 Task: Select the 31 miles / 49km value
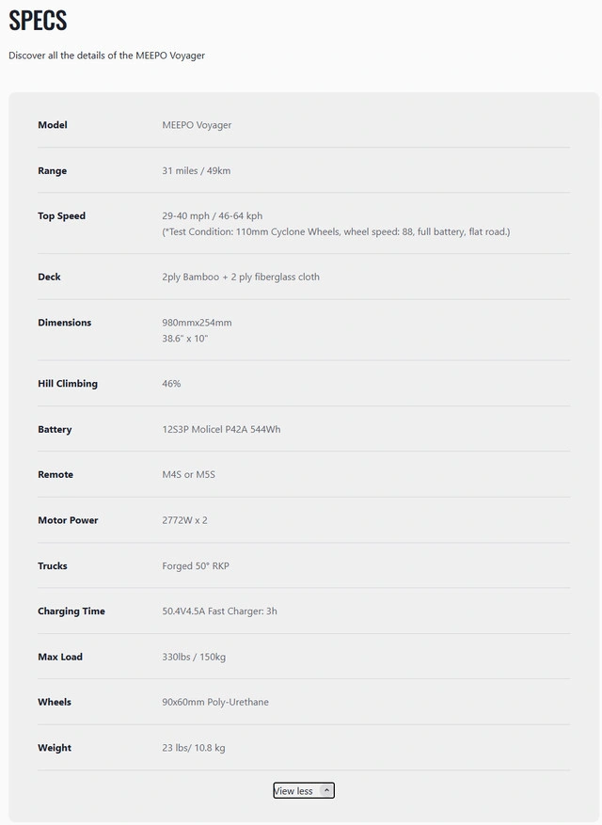pos(197,170)
